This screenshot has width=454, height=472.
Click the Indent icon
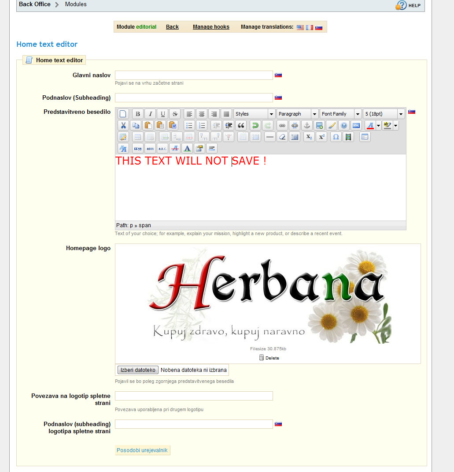(229, 125)
